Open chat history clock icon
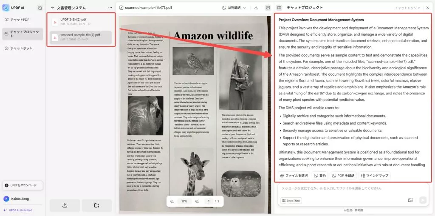The width and height of the screenshot is (435, 216). click(x=40, y=8)
